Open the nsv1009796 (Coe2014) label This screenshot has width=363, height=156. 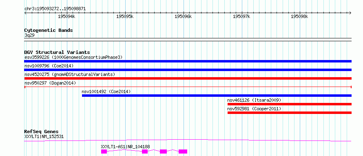(49, 66)
